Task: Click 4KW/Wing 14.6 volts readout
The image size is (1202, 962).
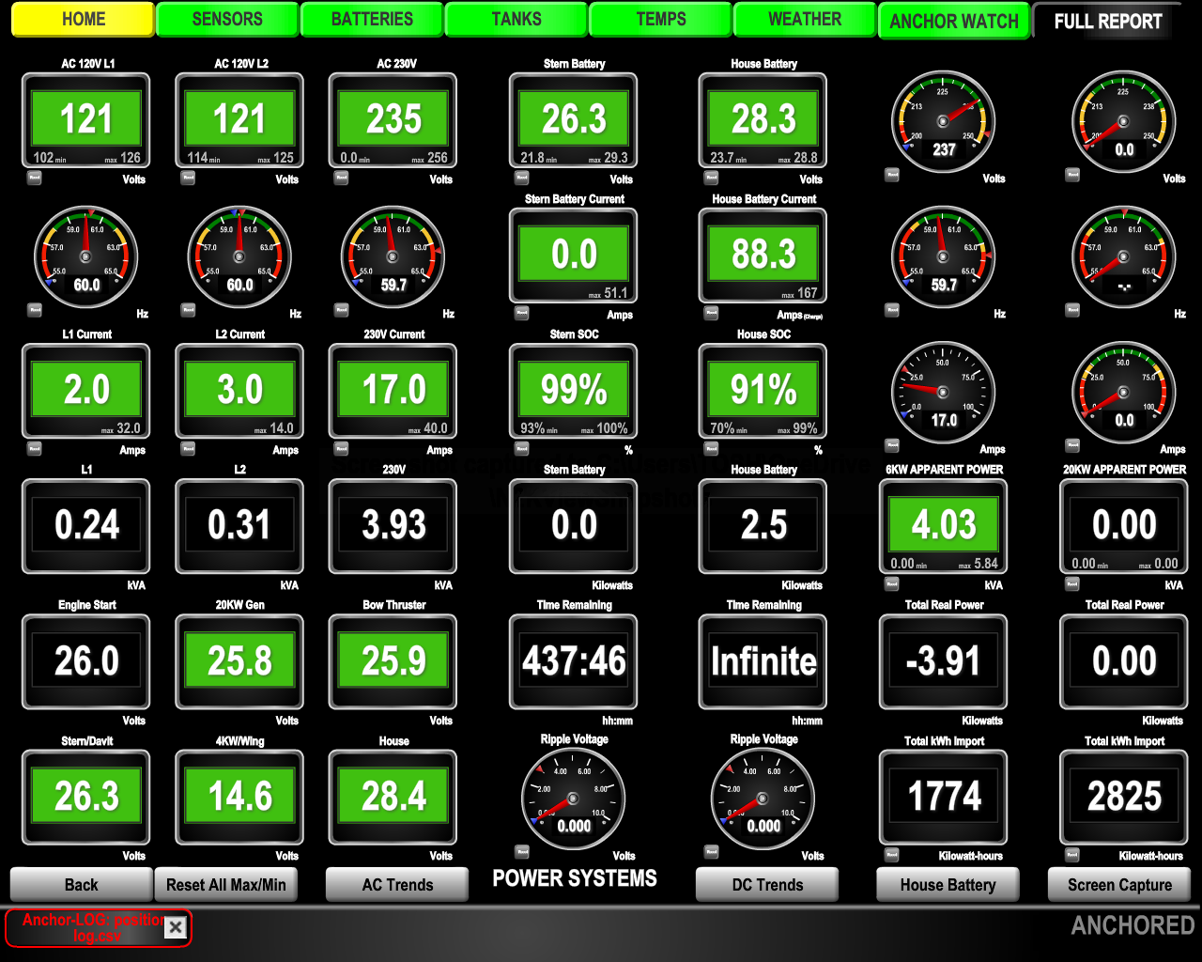Action: (x=239, y=797)
